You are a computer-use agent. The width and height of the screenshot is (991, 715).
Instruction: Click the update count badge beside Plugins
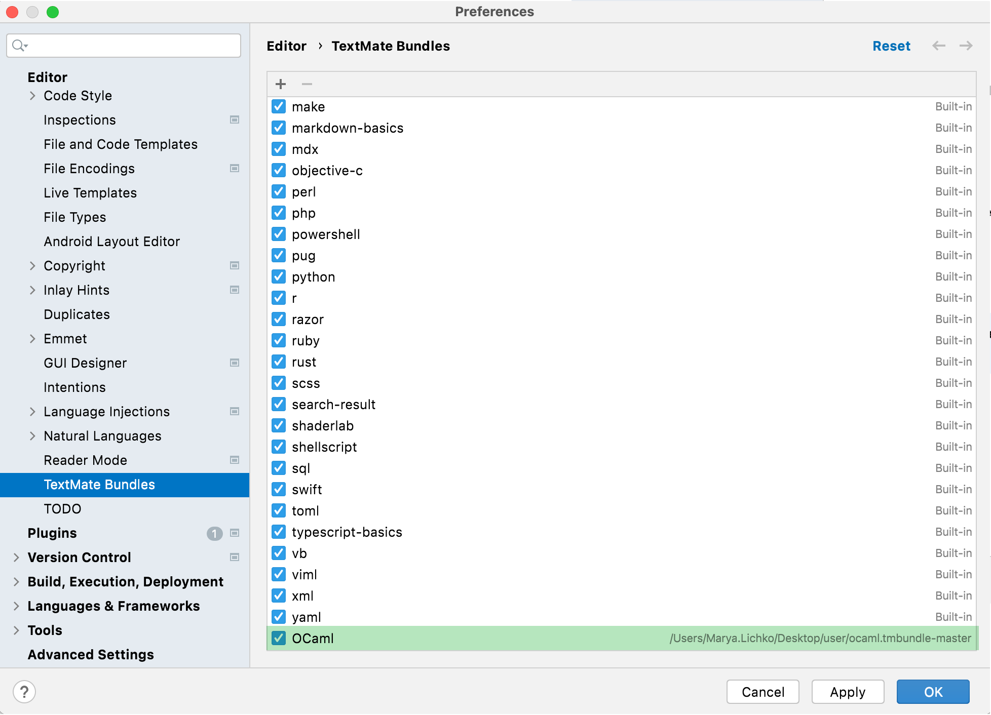tap(215, 533)
